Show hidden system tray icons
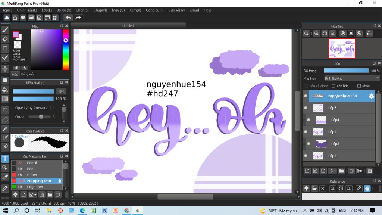This screenshot has height=215, width=382. click(x=305, y=211)
